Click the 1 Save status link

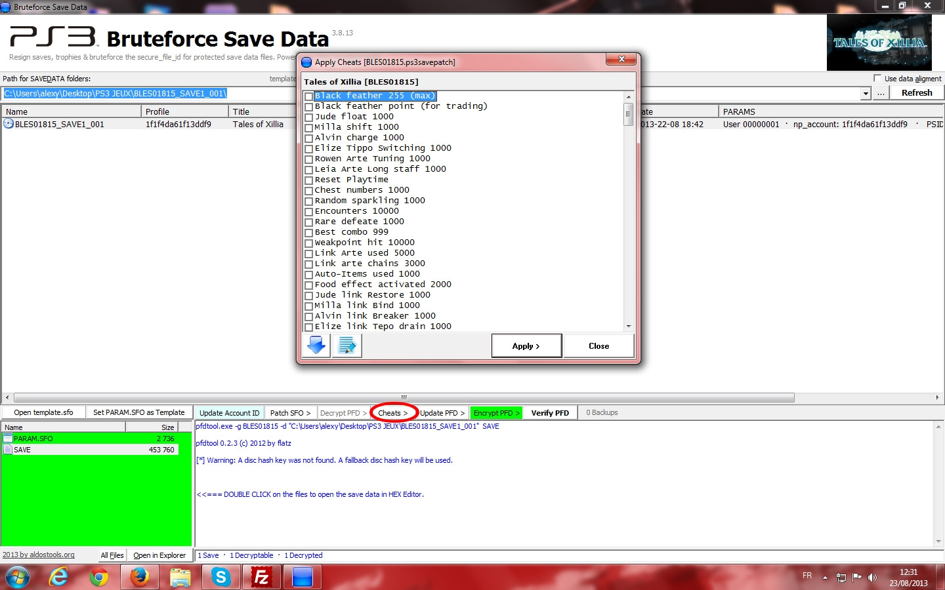point(209,555)
